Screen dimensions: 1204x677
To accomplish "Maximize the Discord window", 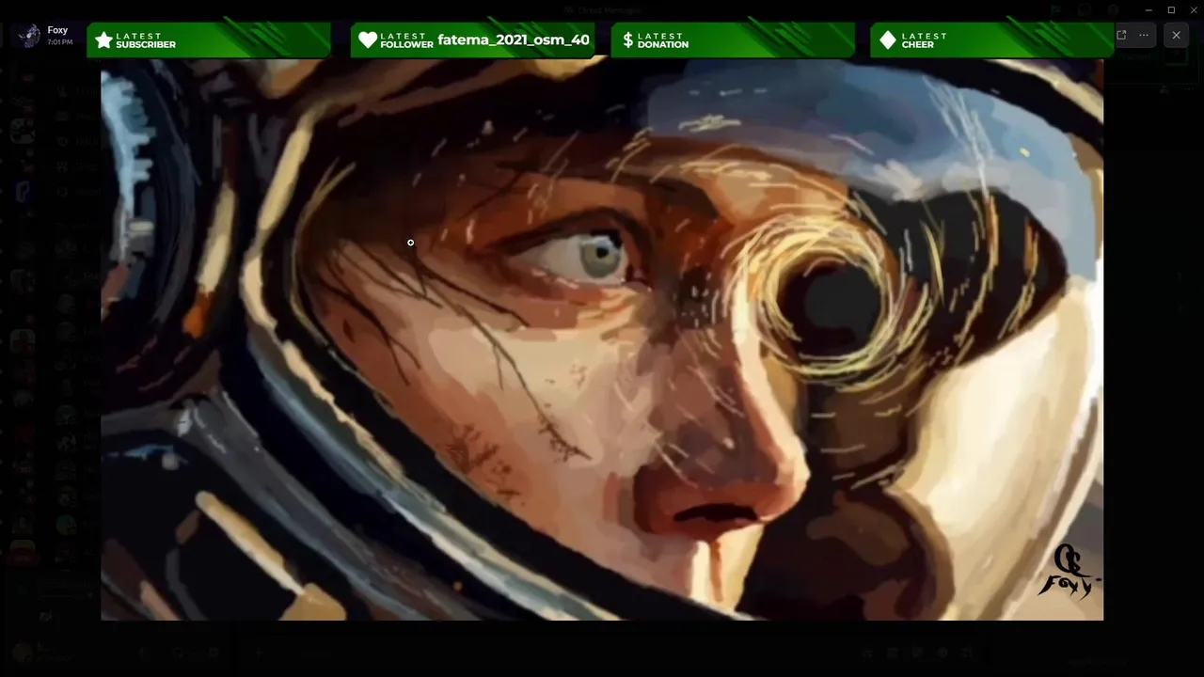I will [x=1171, y=9].
